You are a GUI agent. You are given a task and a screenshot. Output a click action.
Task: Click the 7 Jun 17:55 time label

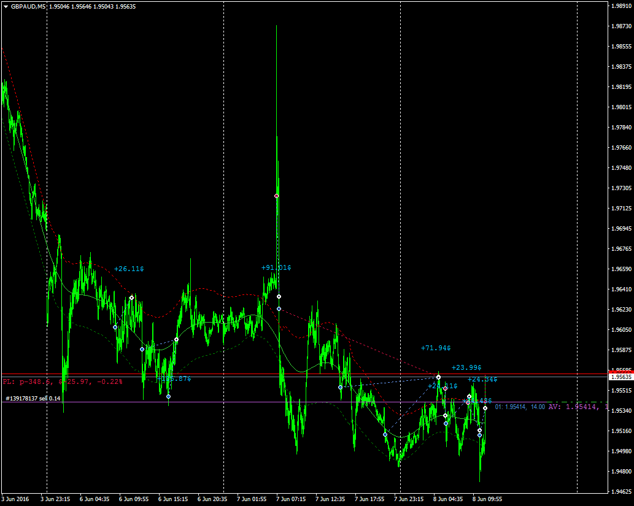369,499
